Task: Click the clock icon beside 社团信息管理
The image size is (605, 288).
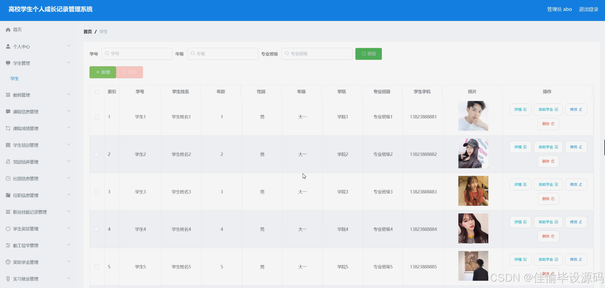Action: tap(8, 178)
